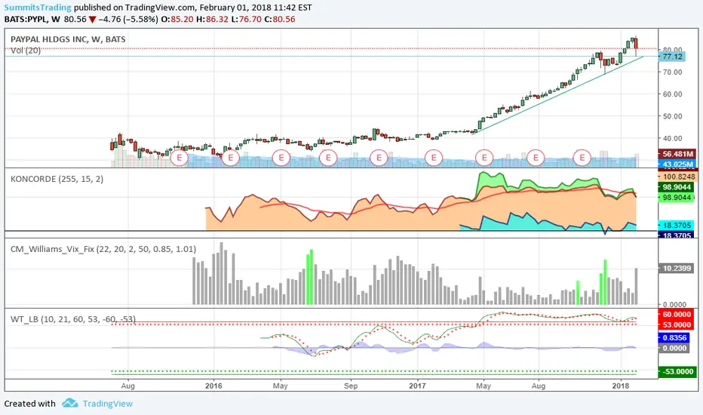Select the earnings E marker above May 2017
This screenshot has width=703, height=415.
tap(484, 158)
